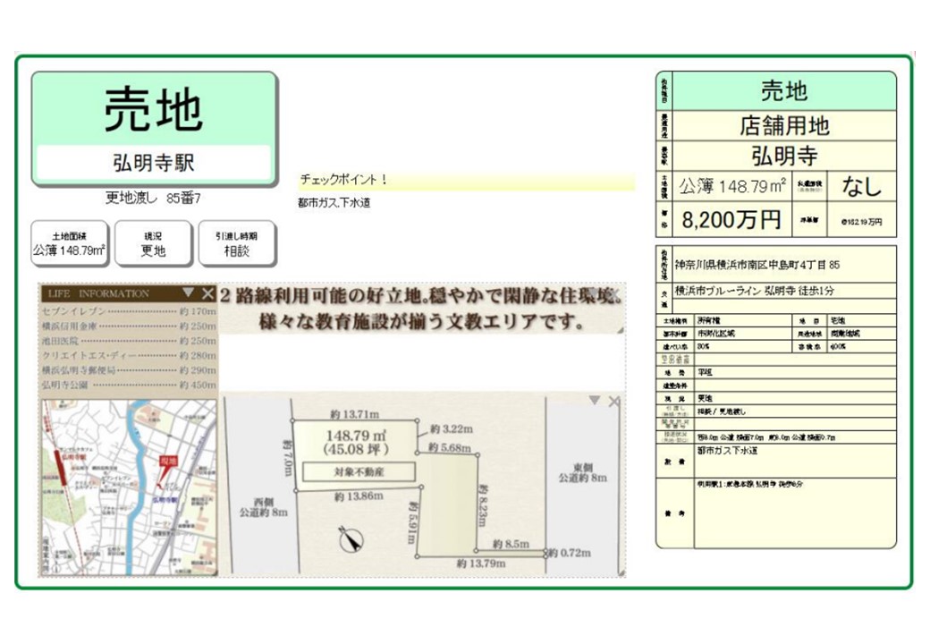Select the 引渡し時期 相談 button
The height and width of the screenshot is (644, 930).
(x=237, y=244)
